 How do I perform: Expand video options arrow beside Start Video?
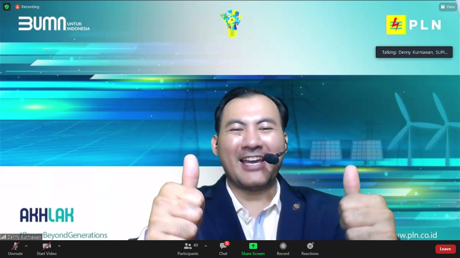coord(59,246)
